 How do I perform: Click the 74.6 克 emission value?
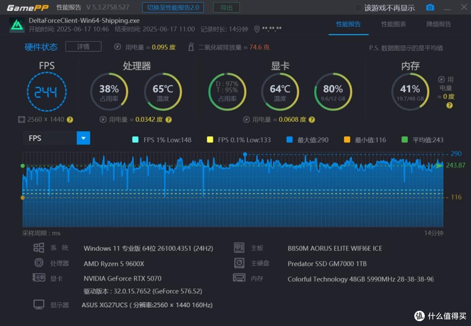(259, 47)
